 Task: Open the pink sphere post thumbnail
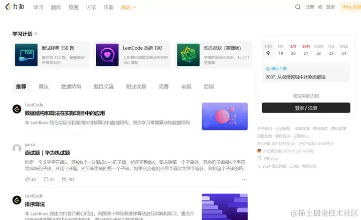pos(225,116)
